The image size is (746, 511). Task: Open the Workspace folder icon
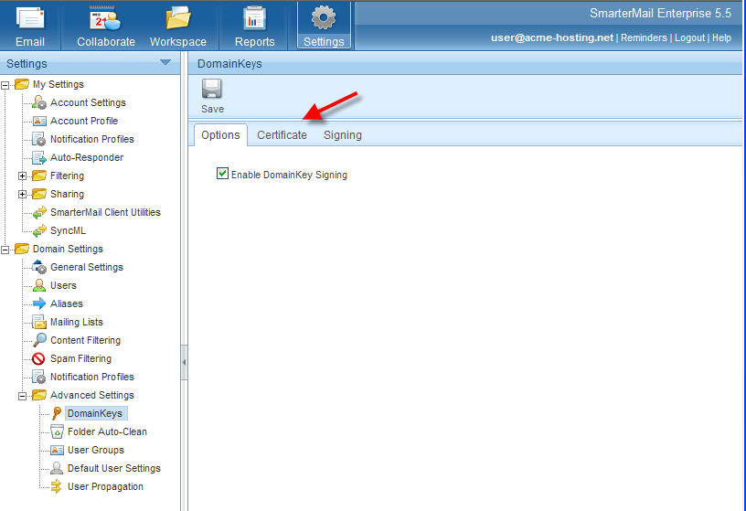point(178,18)
